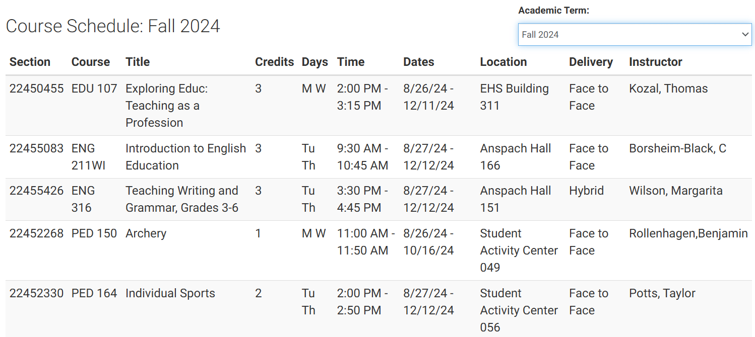Click the Hybrid delivery cell
Screen dimensions: 755x337
click(586, 191)
